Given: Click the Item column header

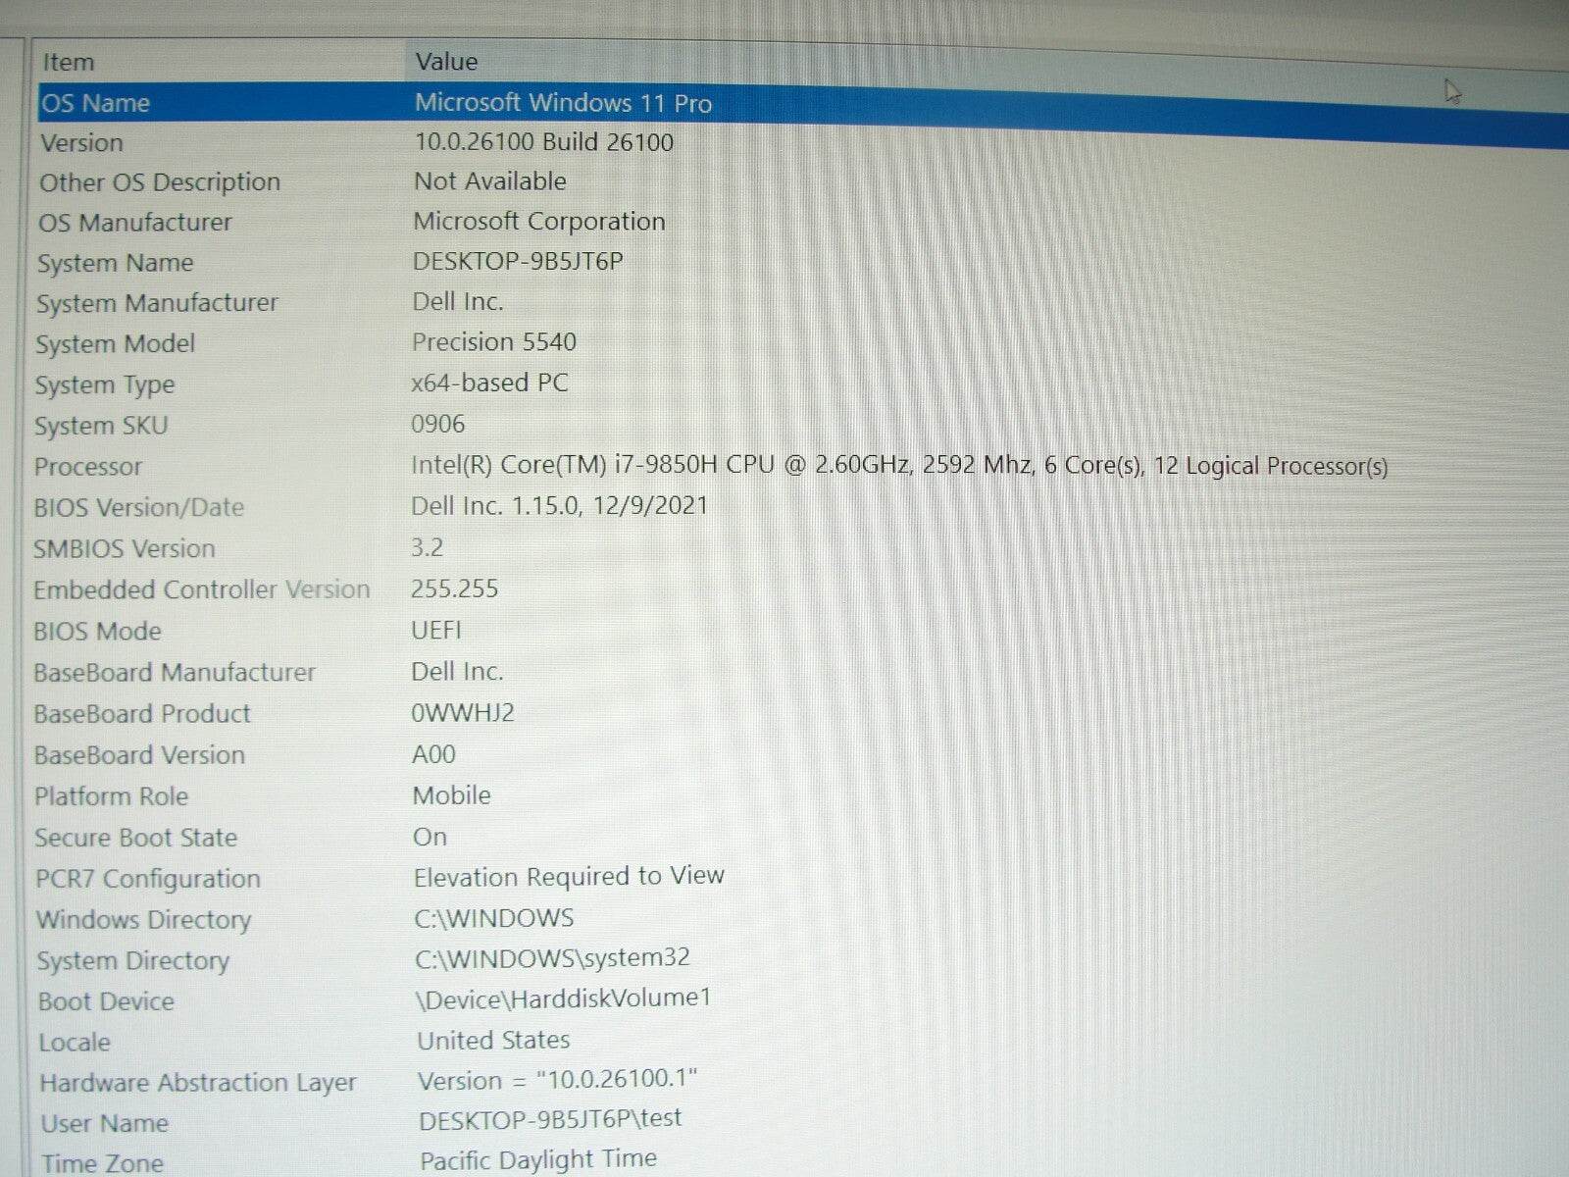Looking at the screenshot, I should (x=69, y=62).
